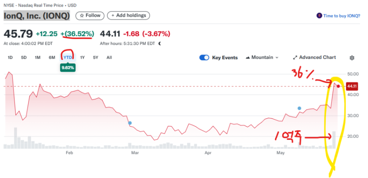Click the Key Events label

225,58
